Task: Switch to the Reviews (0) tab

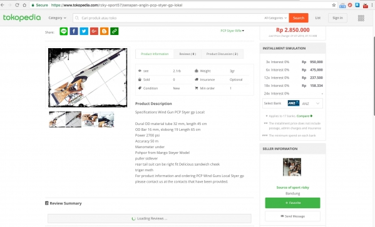Action: pos(188,54)
